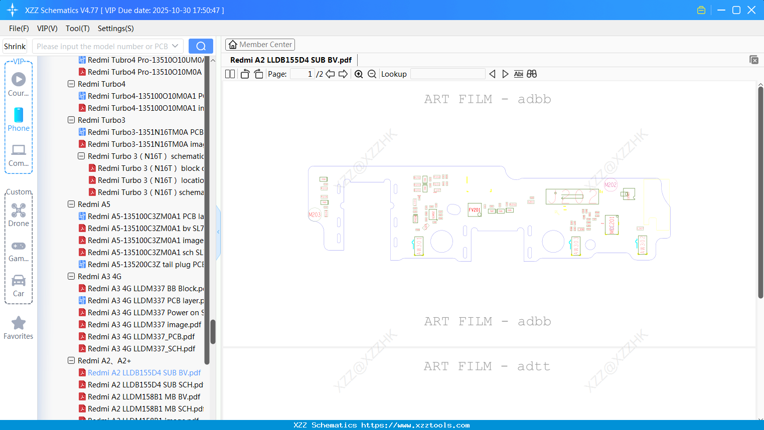
Task: Go to the next page arrow
Action: tap(343, 74)
